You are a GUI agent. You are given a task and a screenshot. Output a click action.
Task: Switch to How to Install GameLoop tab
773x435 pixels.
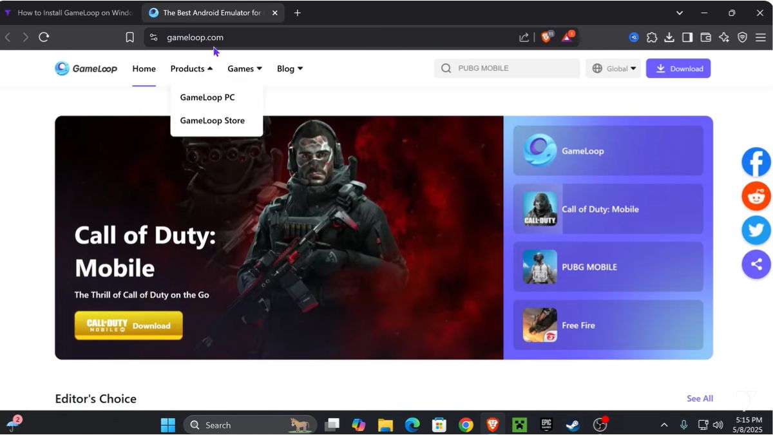pos(68,13)
